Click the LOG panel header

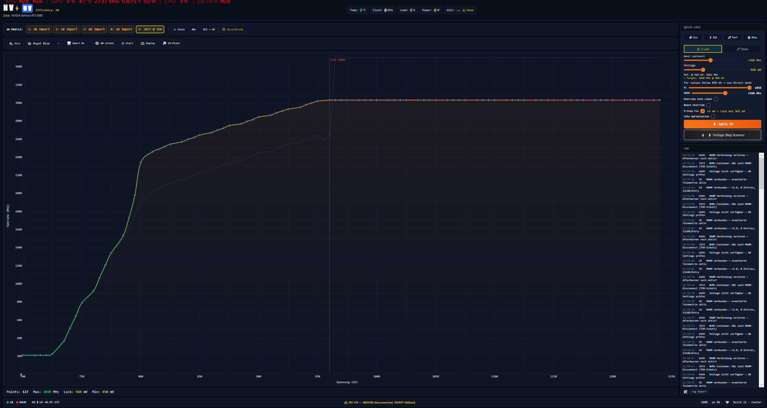coord(722,148)
